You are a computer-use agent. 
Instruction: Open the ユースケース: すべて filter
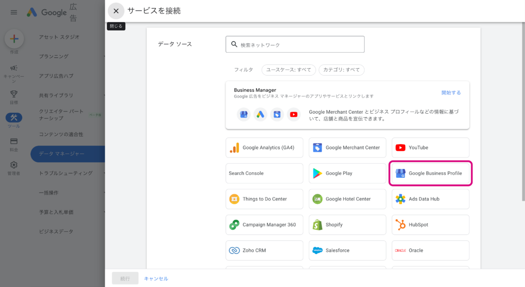click(288, 70)
